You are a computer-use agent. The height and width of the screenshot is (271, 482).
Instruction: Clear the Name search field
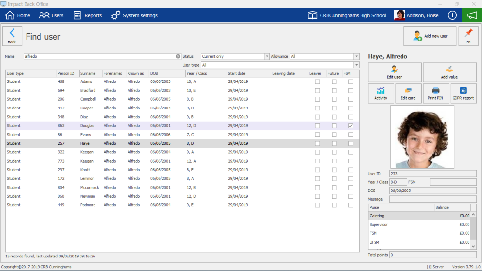(178, 56)
